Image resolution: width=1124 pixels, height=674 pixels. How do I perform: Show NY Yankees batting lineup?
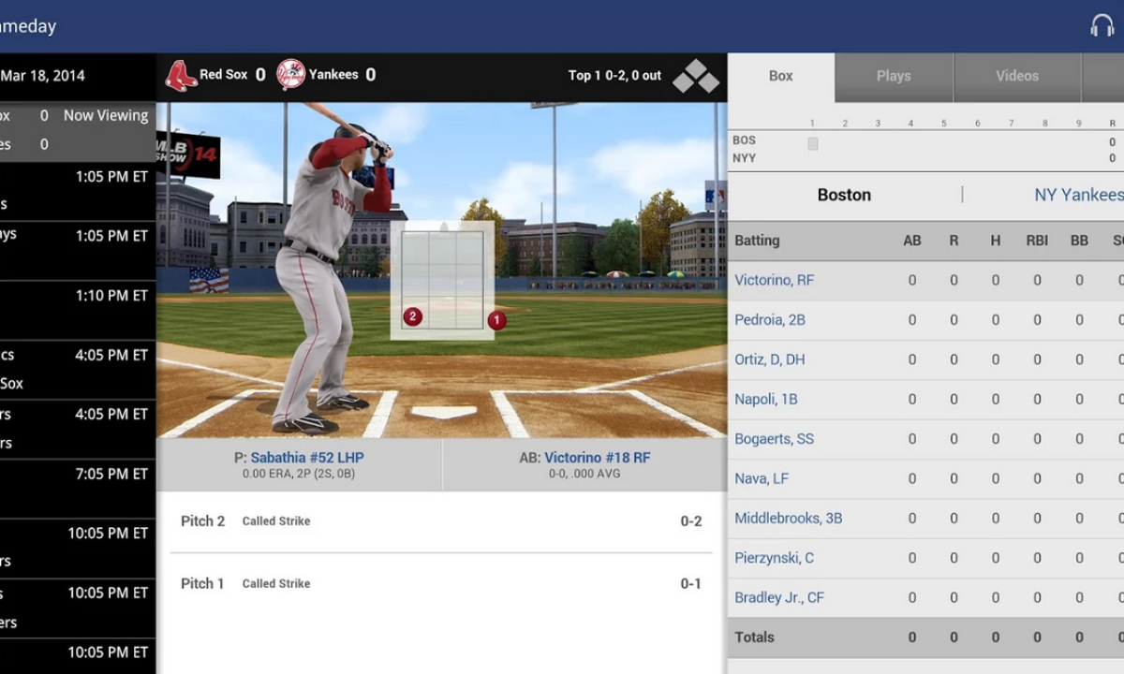[1077, 195]
